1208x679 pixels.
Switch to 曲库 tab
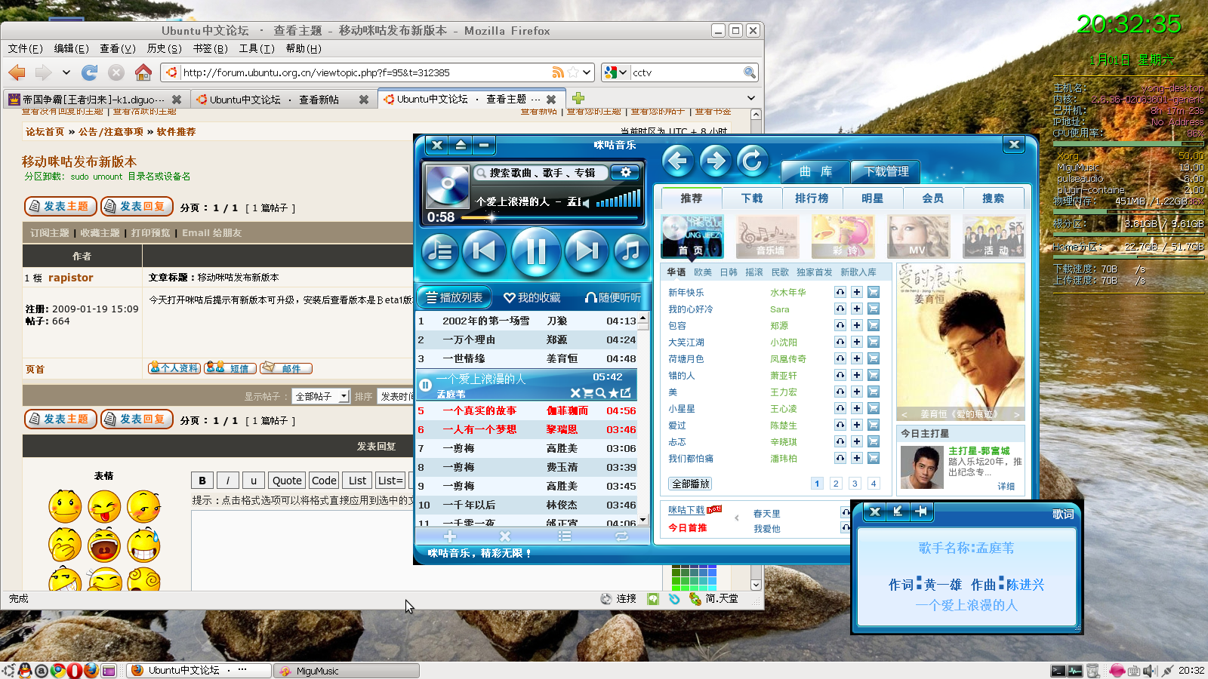(x=815, y=172)
